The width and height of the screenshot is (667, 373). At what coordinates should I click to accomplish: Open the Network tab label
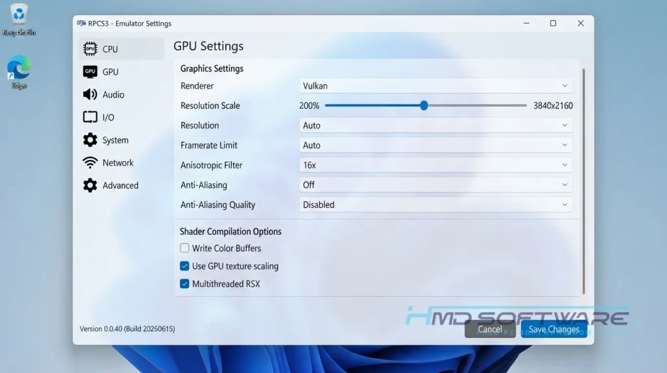point(118,162)
